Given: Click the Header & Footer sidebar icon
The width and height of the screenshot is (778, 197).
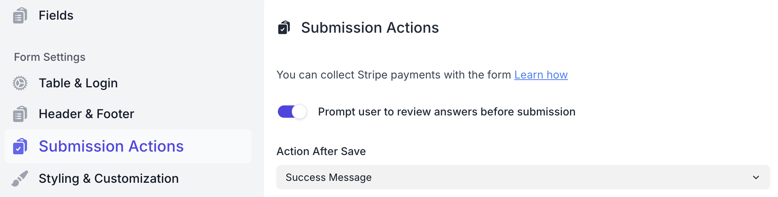Looking at the screenshot, I should (x=20, y=114).
